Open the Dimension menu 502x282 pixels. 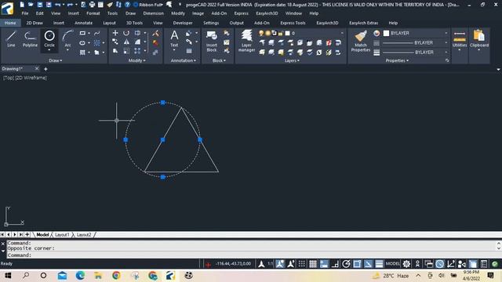tap(154, 13)
